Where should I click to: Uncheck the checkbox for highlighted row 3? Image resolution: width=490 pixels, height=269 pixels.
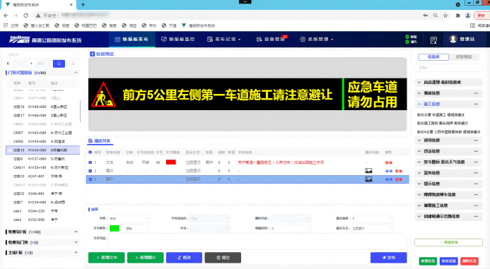91,179
